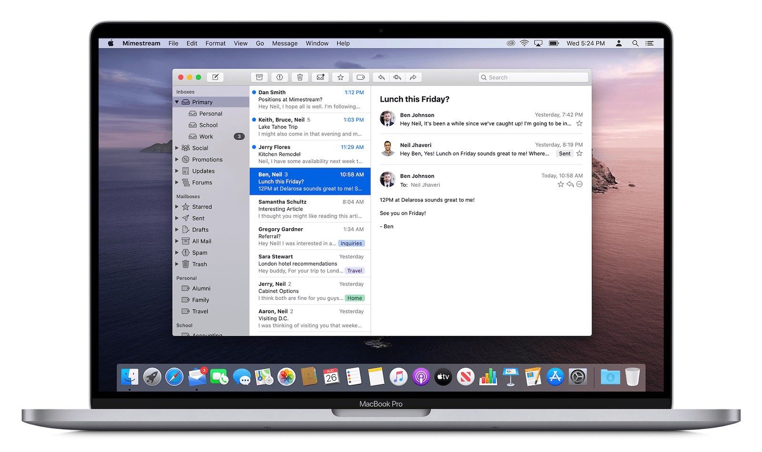Open the Window menu
This screenshot has height=452, width=762.
(x=317, y=43)
